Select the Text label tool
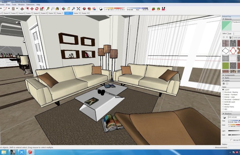 click(53, 9)
